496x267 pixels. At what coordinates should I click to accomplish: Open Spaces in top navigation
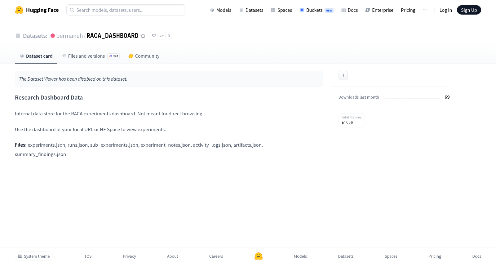(x=281, y=10)
